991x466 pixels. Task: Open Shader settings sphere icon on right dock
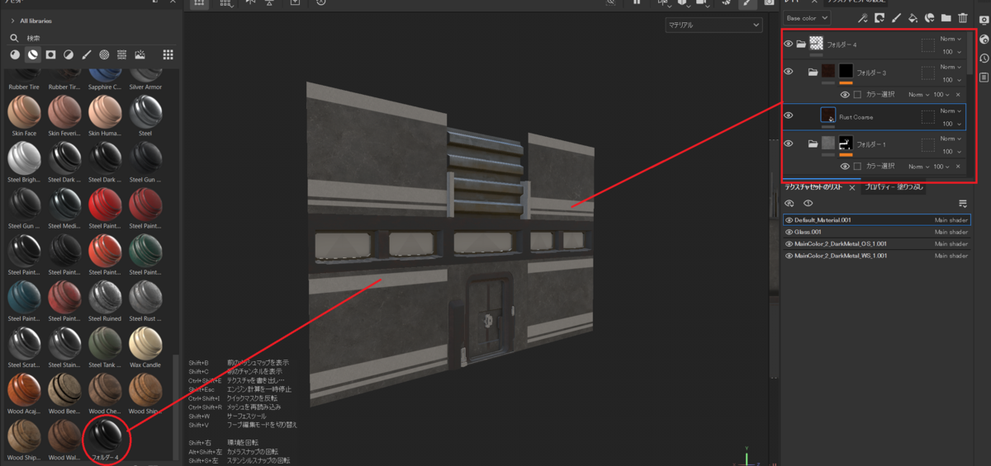point(984,39)
